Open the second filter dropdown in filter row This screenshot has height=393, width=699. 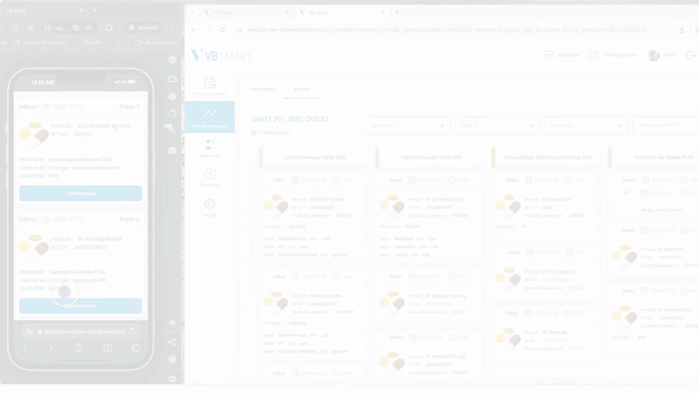click(x=497, y=126)
